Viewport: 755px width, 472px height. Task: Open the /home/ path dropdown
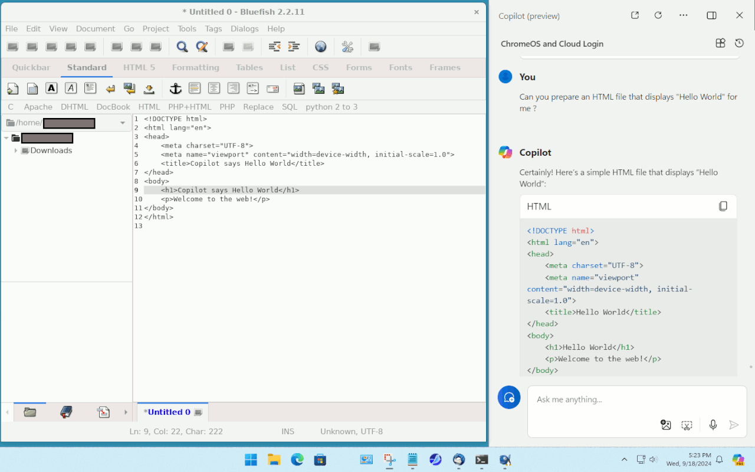click(123, 123)
